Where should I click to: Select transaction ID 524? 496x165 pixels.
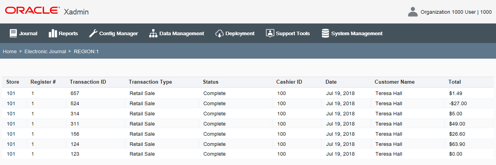click(75, 103)
